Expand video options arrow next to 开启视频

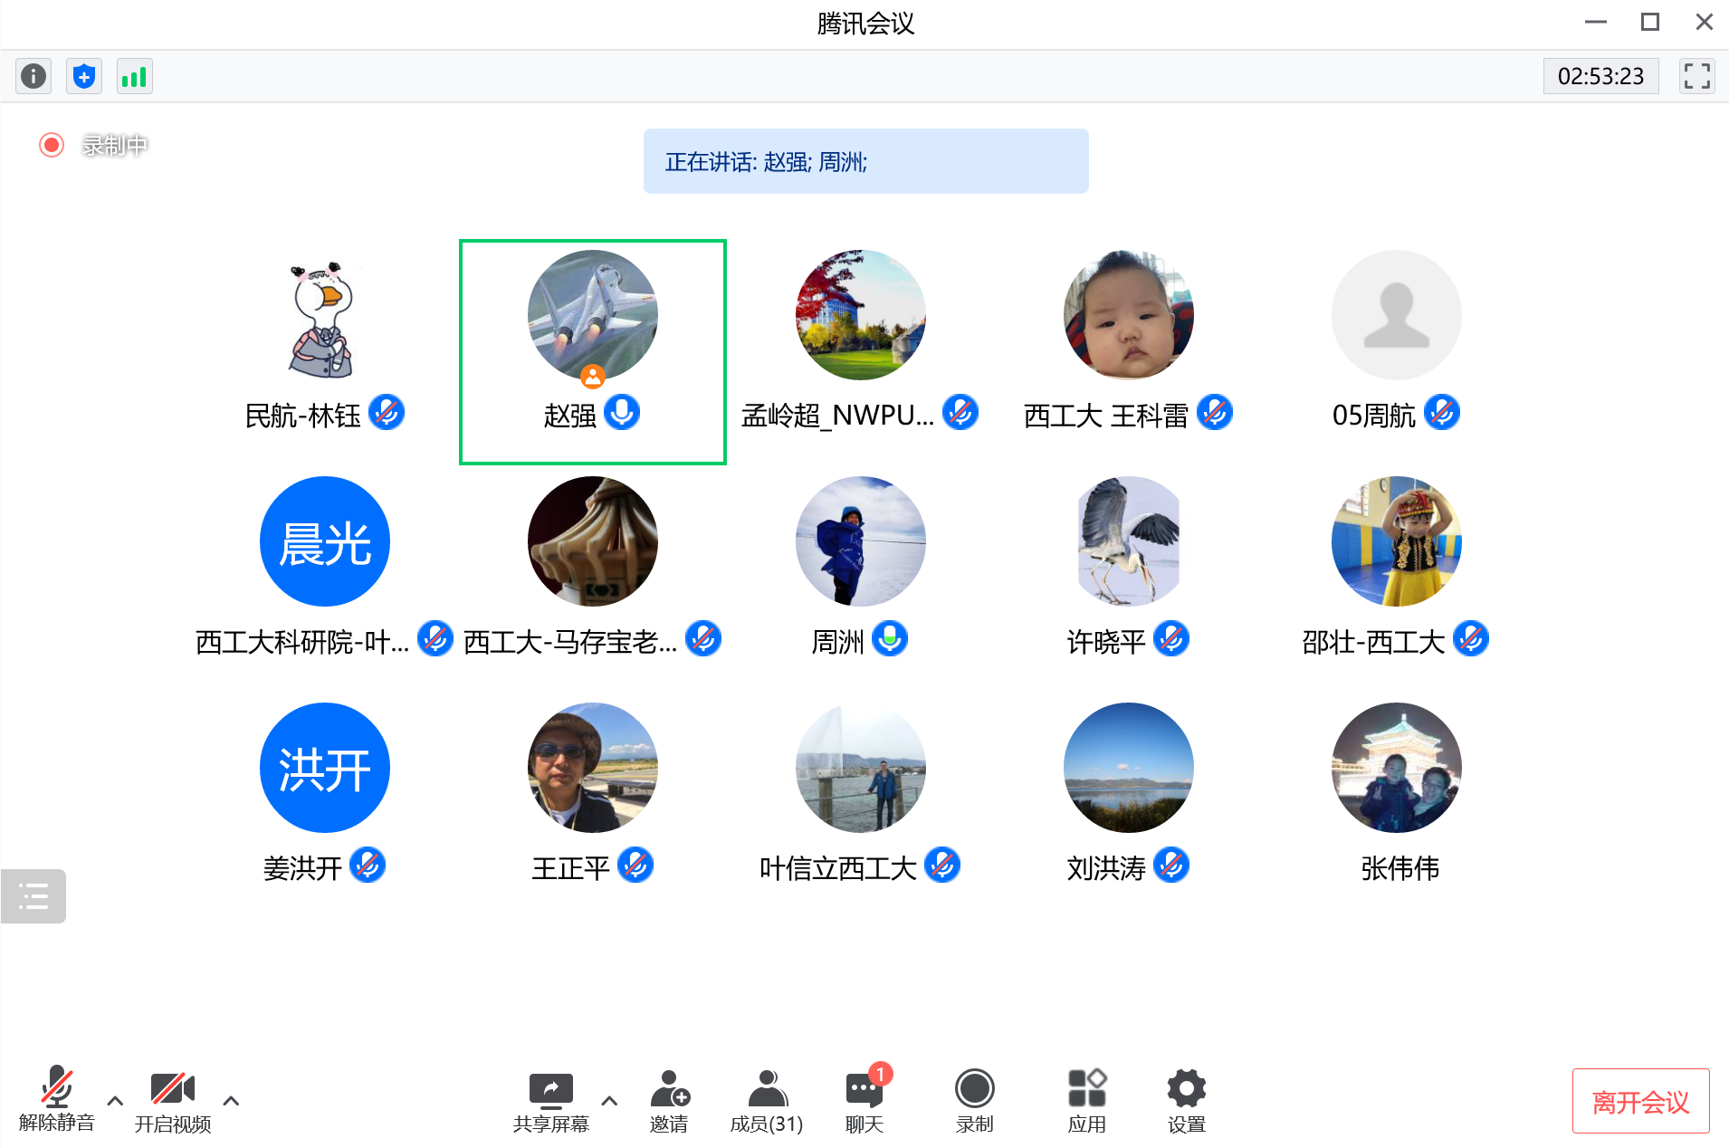231,1101
